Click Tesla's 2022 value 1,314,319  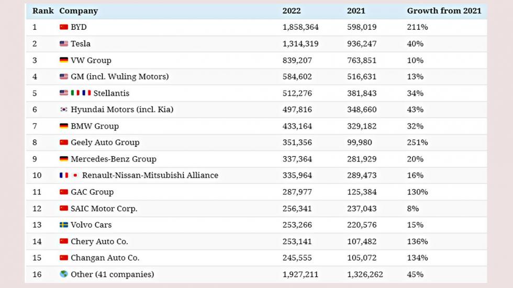pyautogui.click(x=300, y=44)
